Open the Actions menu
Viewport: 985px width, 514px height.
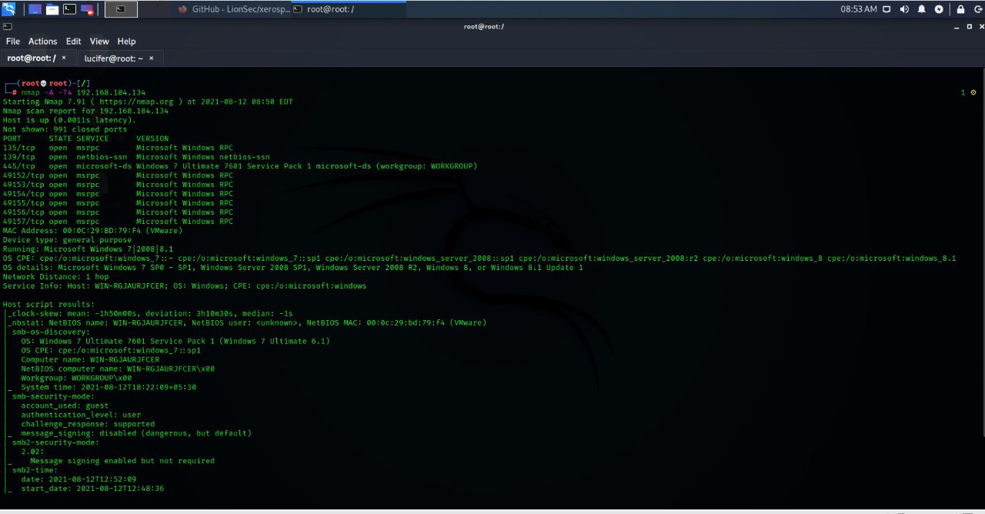[42, 42]
